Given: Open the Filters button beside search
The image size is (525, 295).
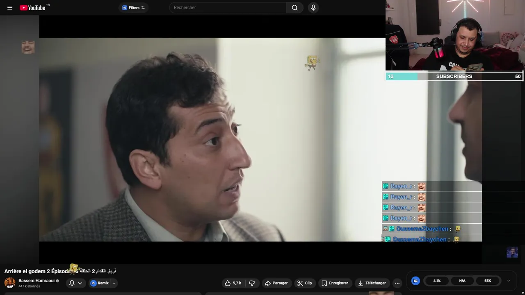Looking at the screenshot, I should 134,8.
